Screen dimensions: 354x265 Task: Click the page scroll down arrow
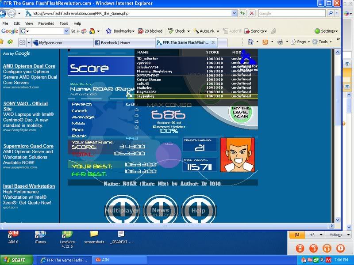[x=338, y=220]
